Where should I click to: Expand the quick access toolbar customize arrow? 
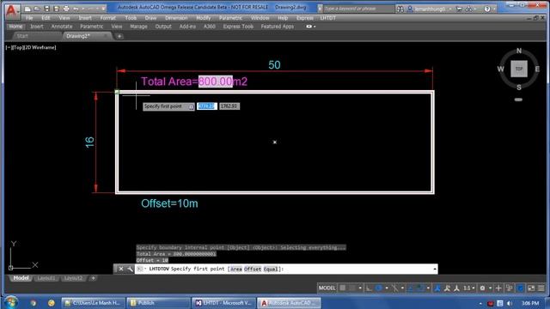[x=103, y=9]
